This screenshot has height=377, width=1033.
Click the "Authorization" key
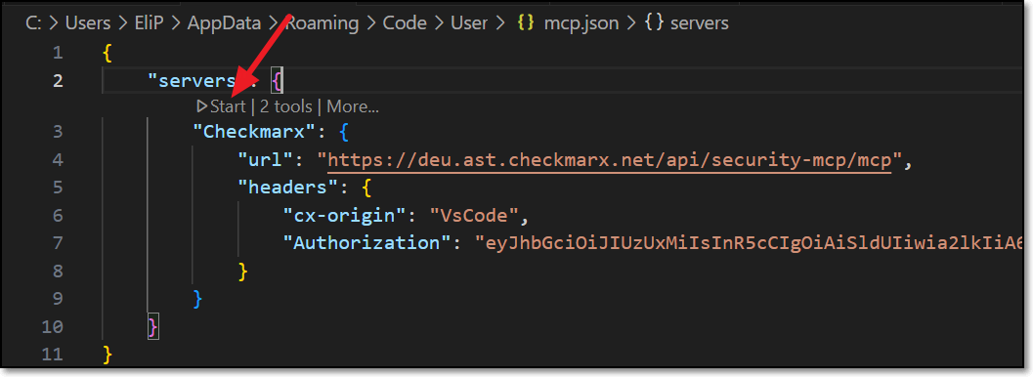click(366, 243)
